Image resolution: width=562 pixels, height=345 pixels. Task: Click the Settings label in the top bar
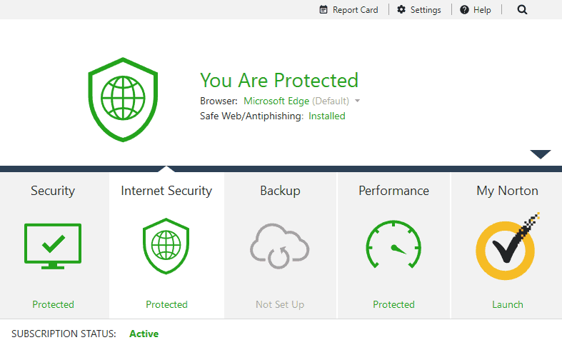tap(426, 10)
